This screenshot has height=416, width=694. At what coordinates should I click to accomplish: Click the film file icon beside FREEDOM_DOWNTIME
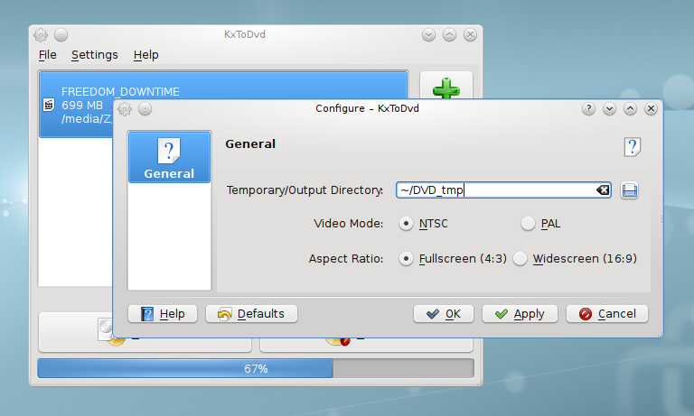pos(49,105)
